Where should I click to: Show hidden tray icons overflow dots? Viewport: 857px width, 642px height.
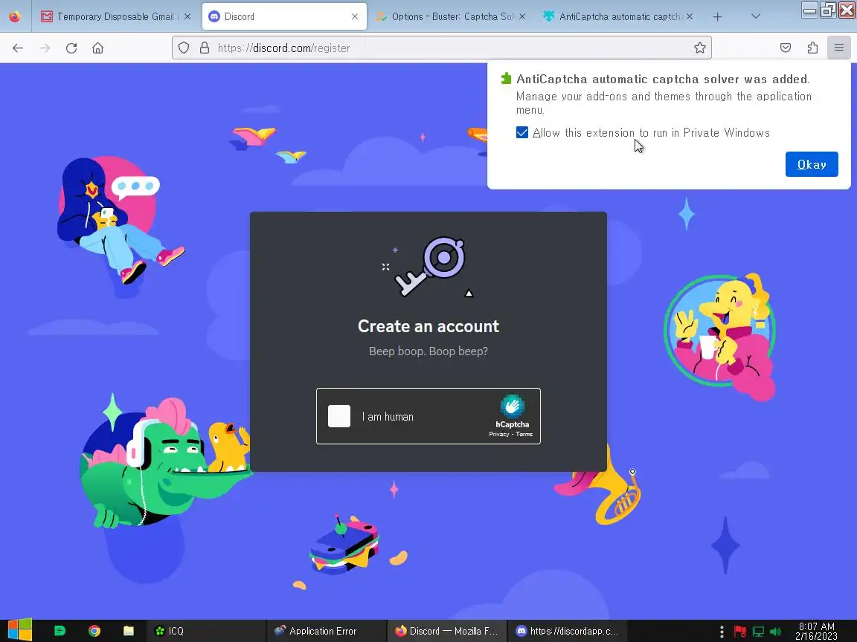point(722,632)
